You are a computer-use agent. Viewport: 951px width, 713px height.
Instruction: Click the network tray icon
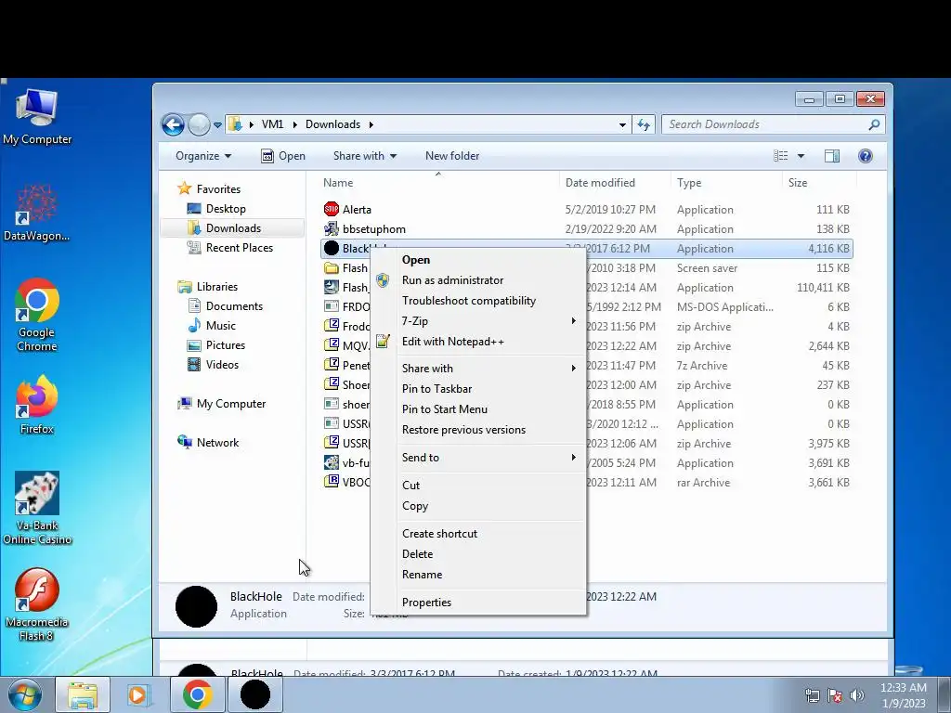[x=812, y=696]
